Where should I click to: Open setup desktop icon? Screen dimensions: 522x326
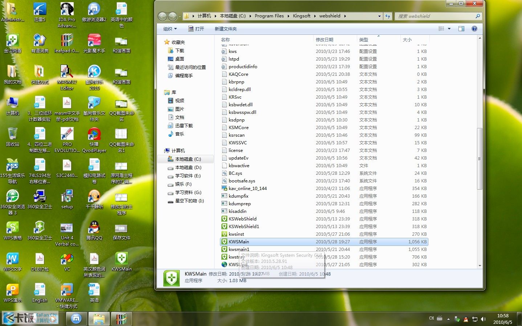point(67,199)
